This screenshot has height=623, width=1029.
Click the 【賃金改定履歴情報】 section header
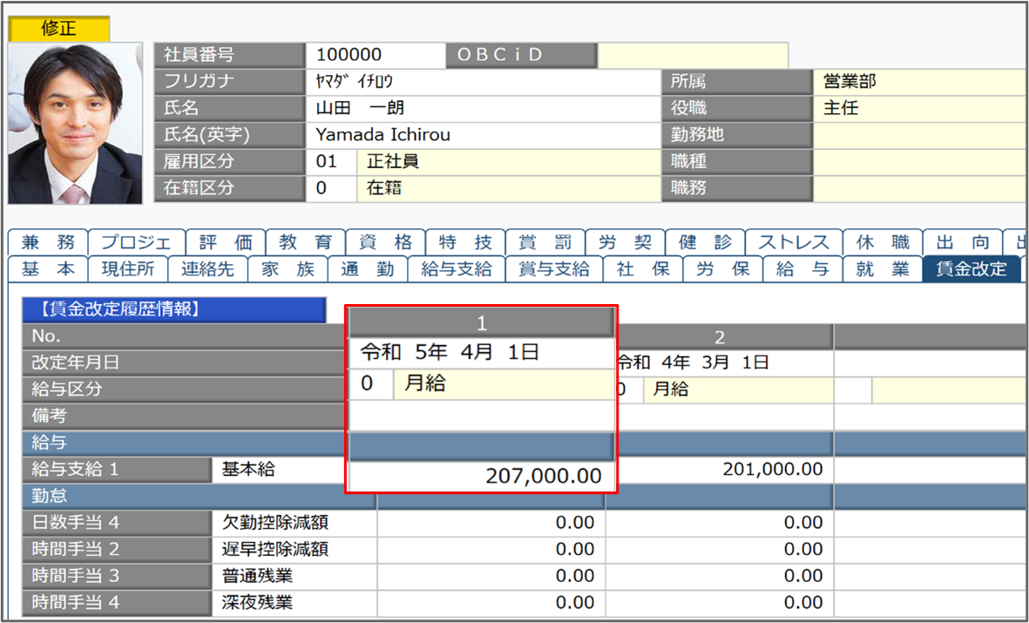174,309
